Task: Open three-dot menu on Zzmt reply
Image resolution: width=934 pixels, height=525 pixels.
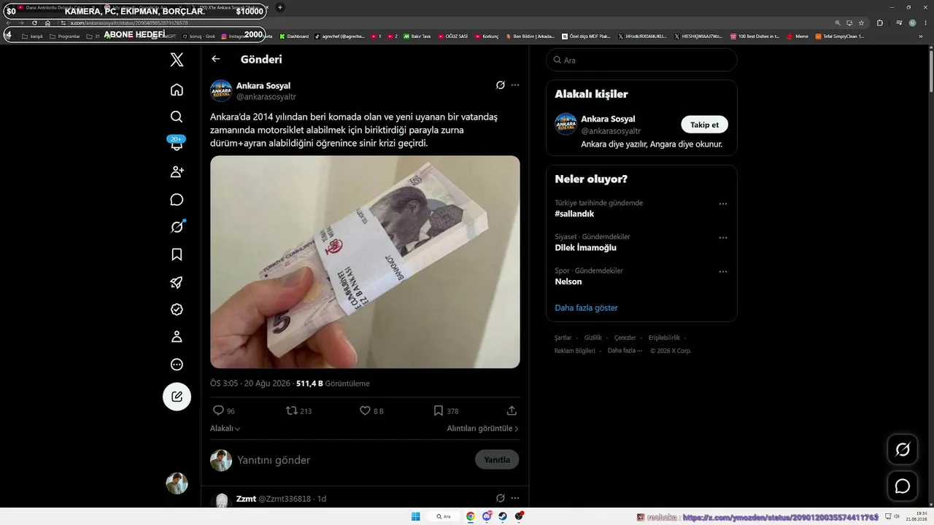Action: pyautogui.click(x=515, y=498)
